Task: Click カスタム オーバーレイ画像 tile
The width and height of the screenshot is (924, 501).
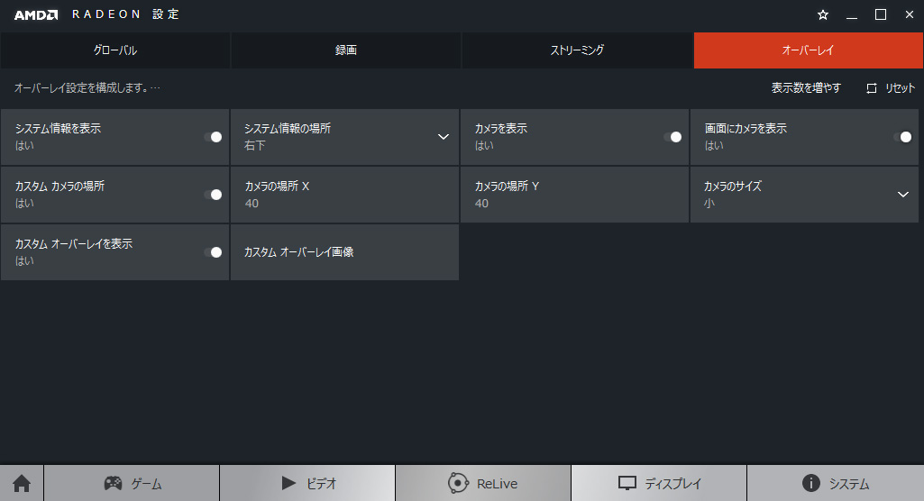Action: 344,252
